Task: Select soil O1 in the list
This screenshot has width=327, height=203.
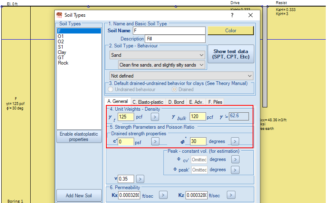Action: click(79, 36)
